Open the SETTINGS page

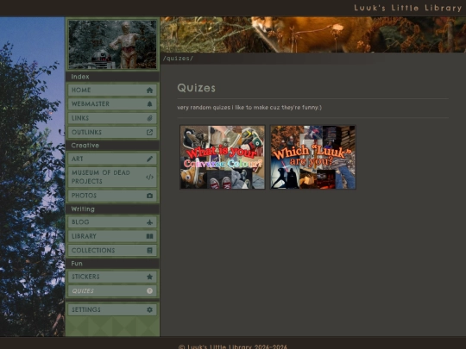(112, 309)
